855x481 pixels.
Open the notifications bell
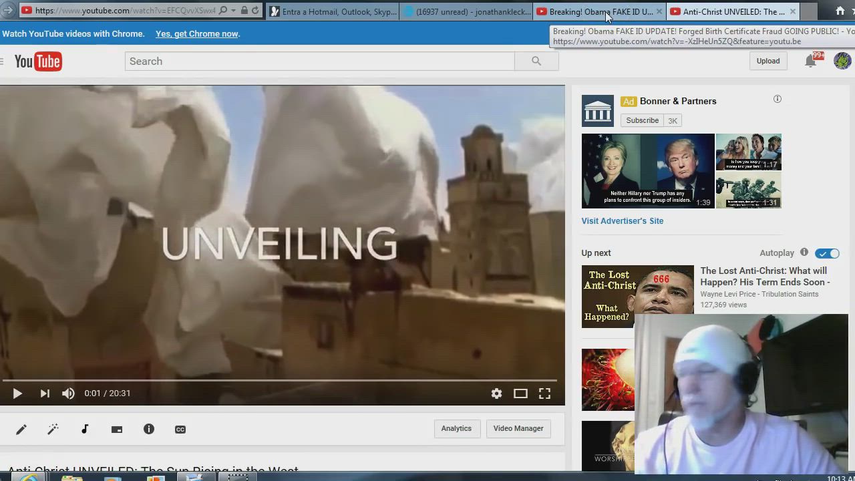(810, 61)
